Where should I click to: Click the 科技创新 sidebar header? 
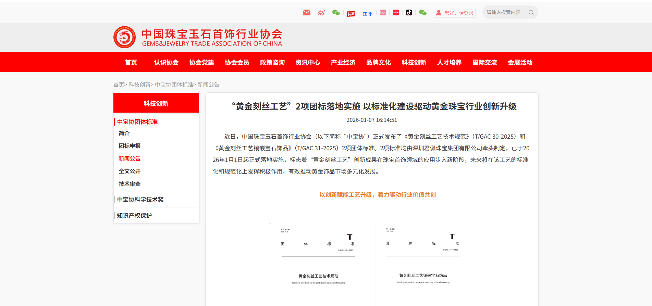click(x=156, y=103)
